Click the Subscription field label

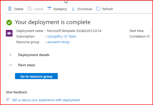25,36
